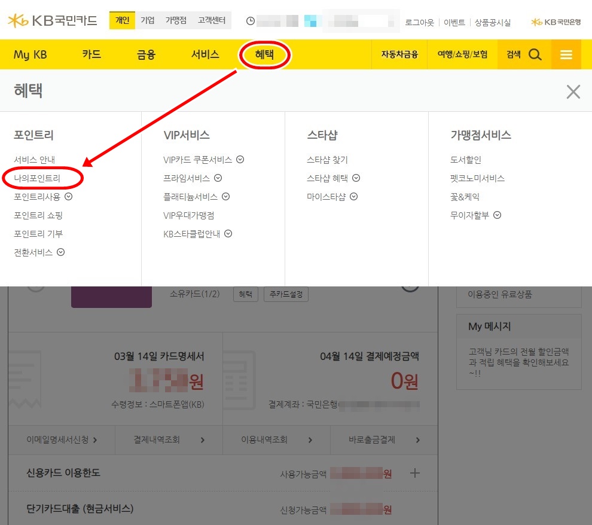Close the 혜택 menu panel
Viewport: 592px width, 525px height.
tap(573, 91)
